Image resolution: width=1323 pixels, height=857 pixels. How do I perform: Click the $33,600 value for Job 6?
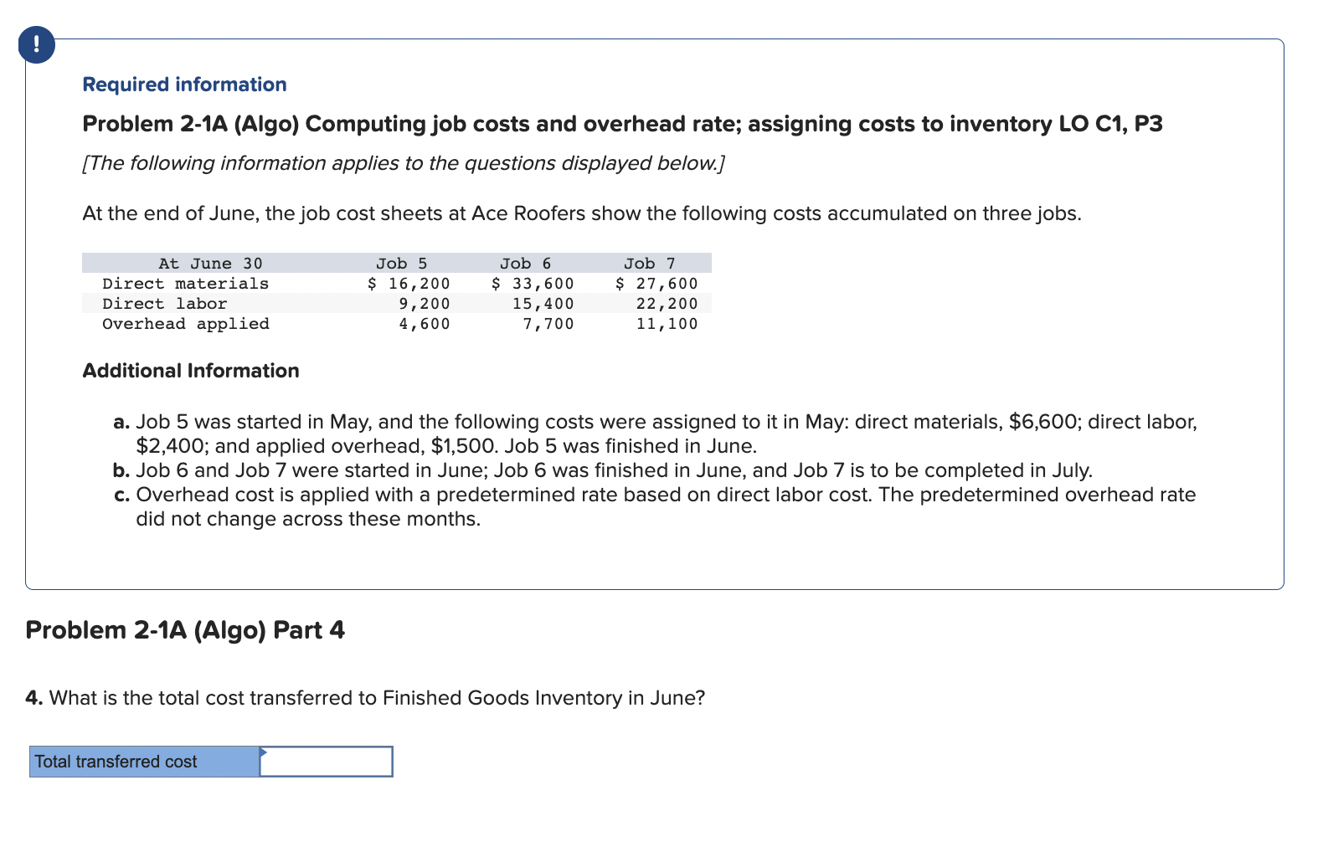(534, 283)
